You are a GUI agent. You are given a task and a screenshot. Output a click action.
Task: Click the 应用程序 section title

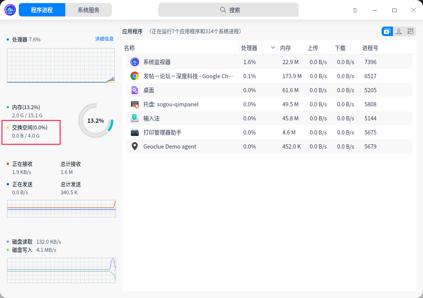click(x=132, y=31)
